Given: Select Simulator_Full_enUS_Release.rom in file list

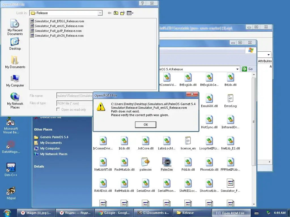Looking at the screenshot, I should point(57,26).
